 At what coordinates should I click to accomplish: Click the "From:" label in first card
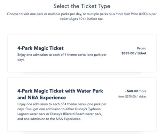(142, 48)
